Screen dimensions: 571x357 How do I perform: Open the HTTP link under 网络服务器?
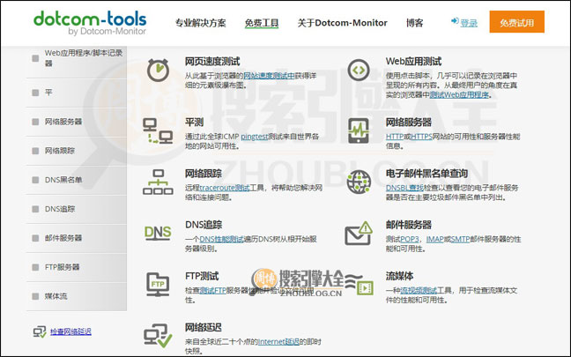pyautogui.click(x=395, y=137)
